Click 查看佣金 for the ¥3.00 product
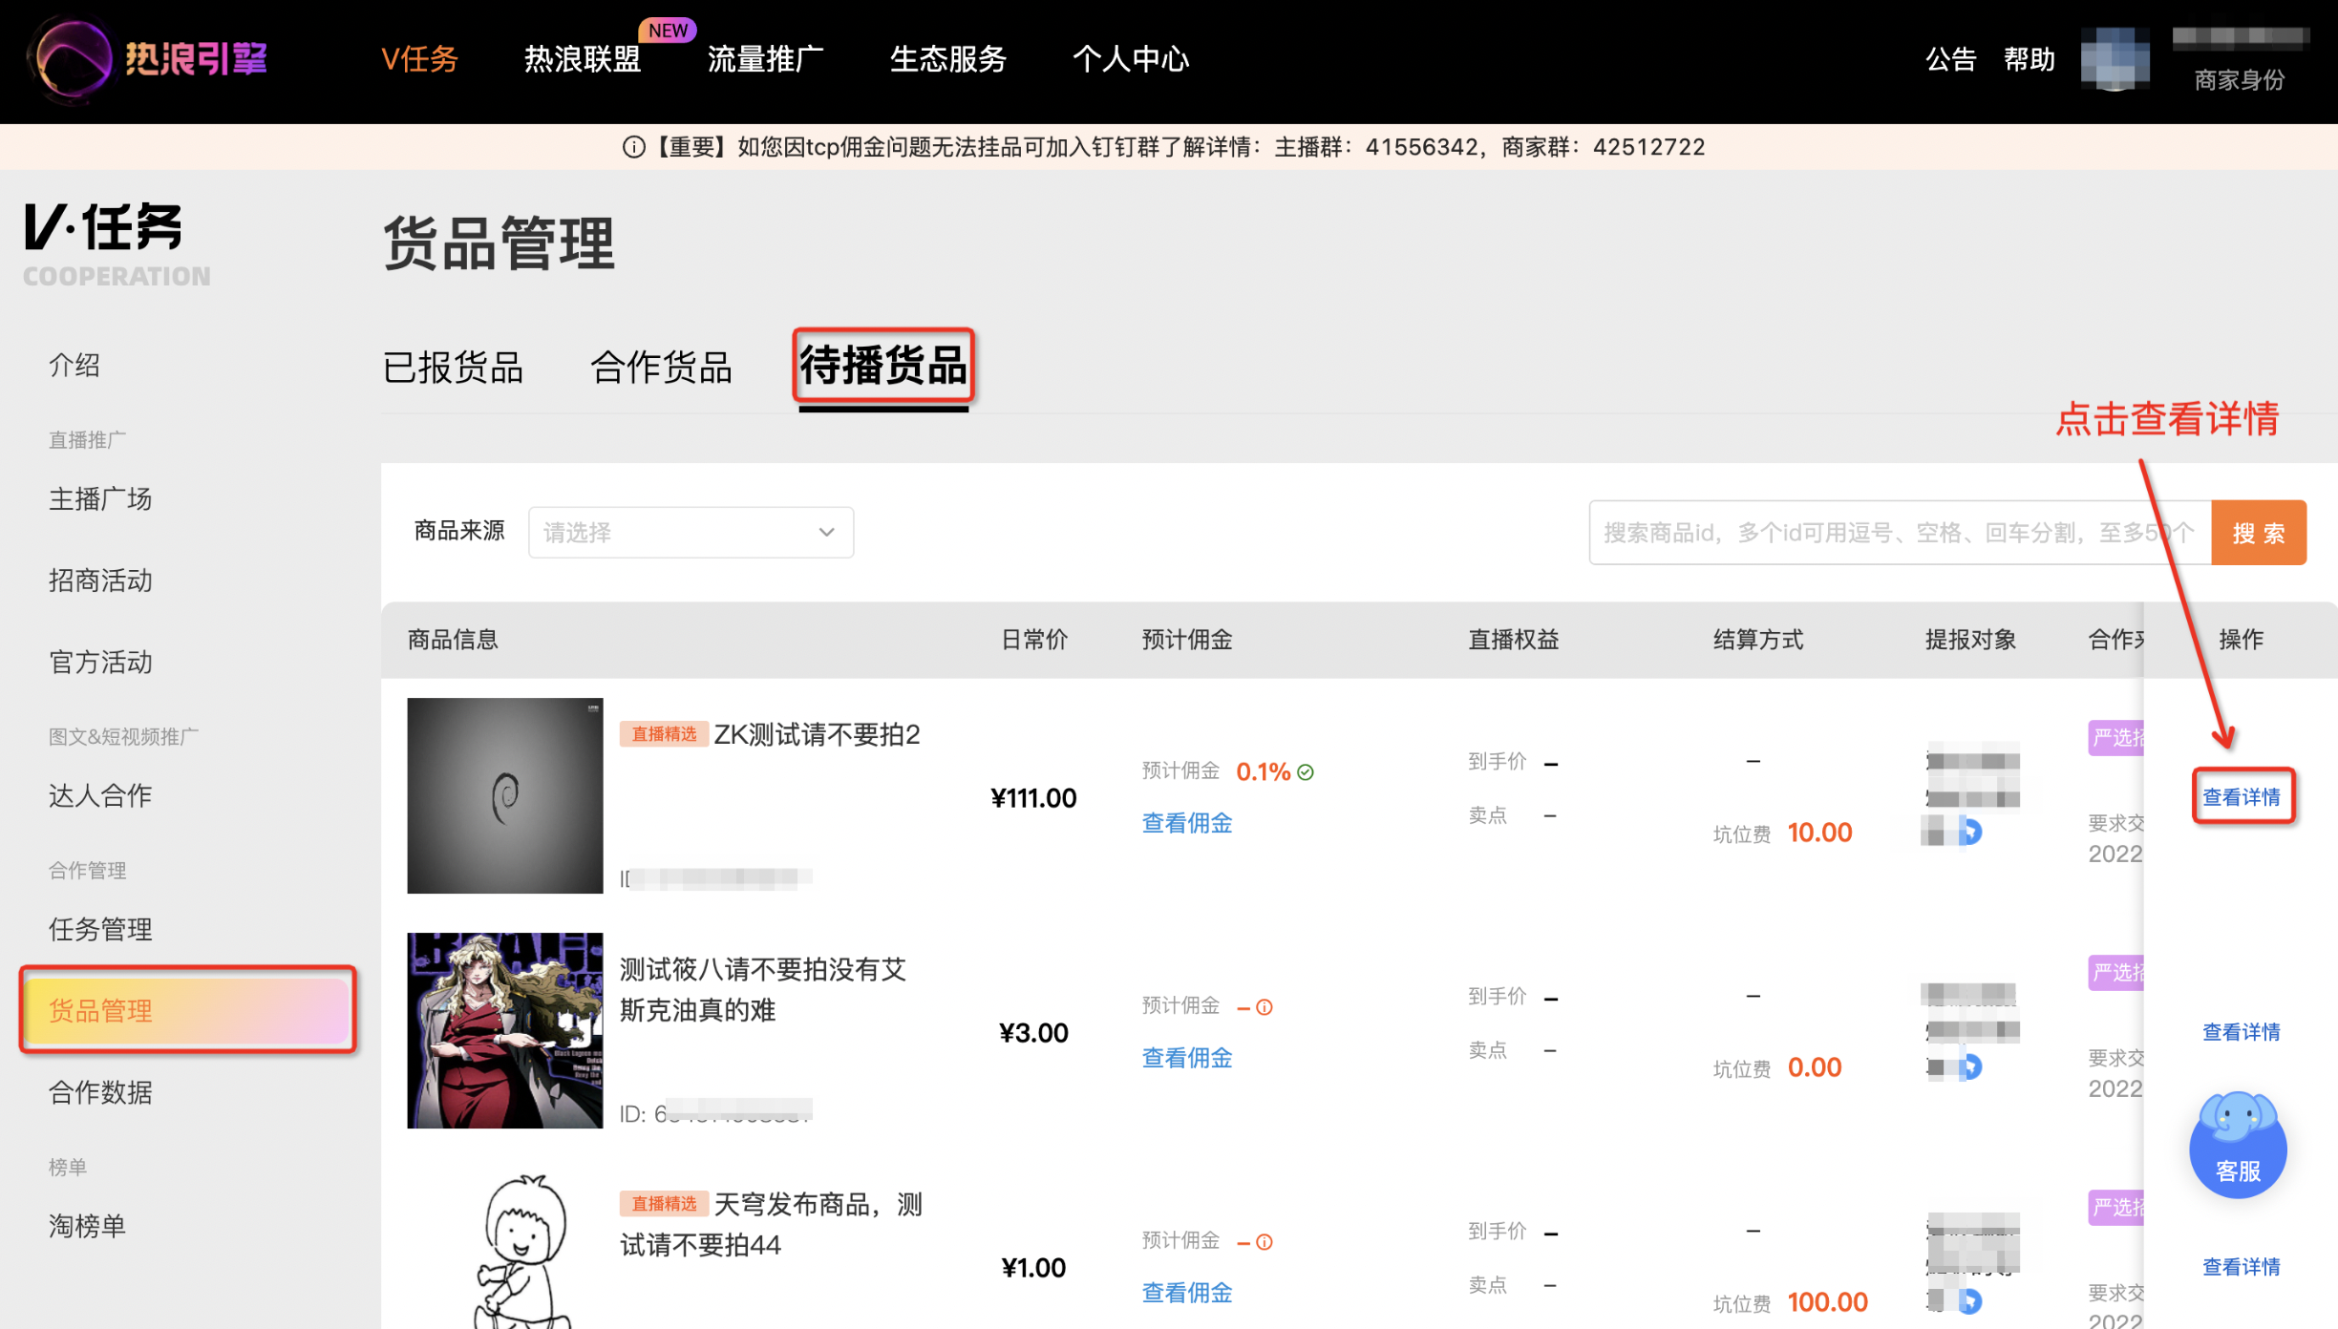Viewport: 2338px width, 1329px height. tap(1187, 1058)
